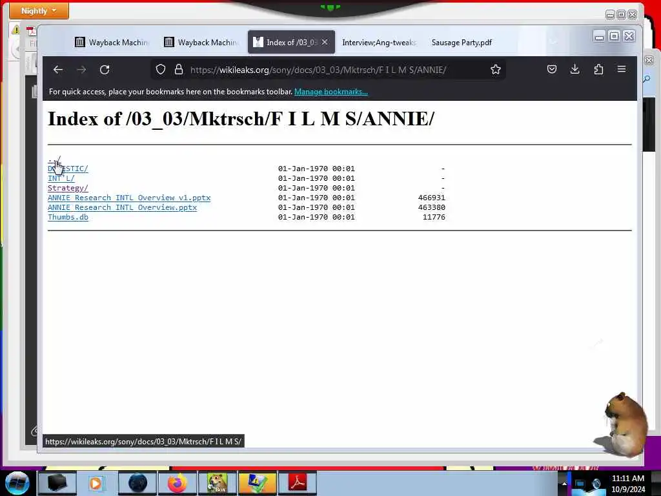Switch to the second Wayback Machine tab
This screenshot has height=496, width=661.
pyautogui.click(x=201, y=42)
